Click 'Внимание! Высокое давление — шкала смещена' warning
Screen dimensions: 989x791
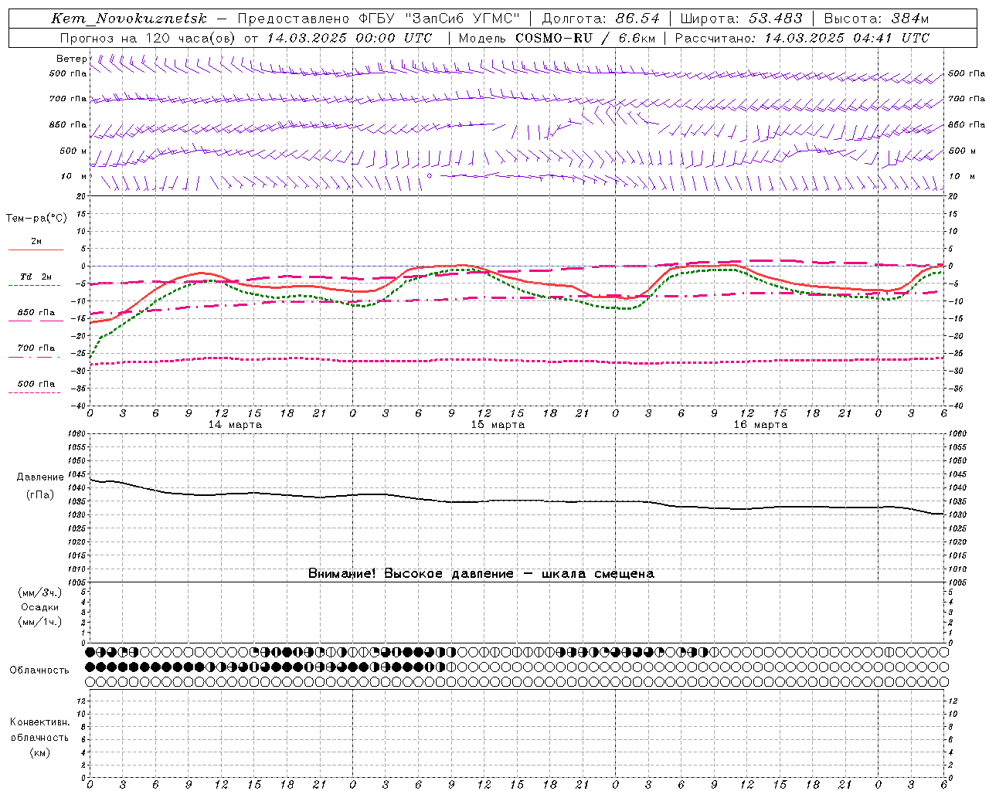(481, 574)
